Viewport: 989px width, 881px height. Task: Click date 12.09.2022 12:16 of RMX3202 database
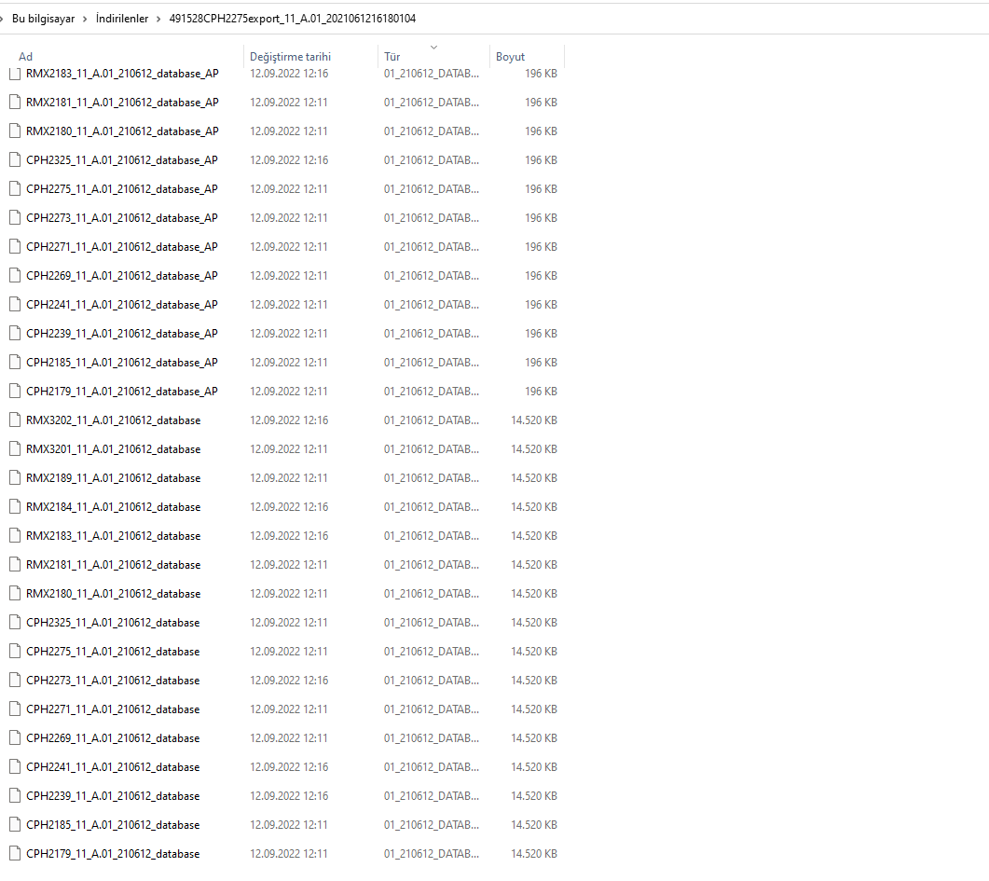coord(289,420)
